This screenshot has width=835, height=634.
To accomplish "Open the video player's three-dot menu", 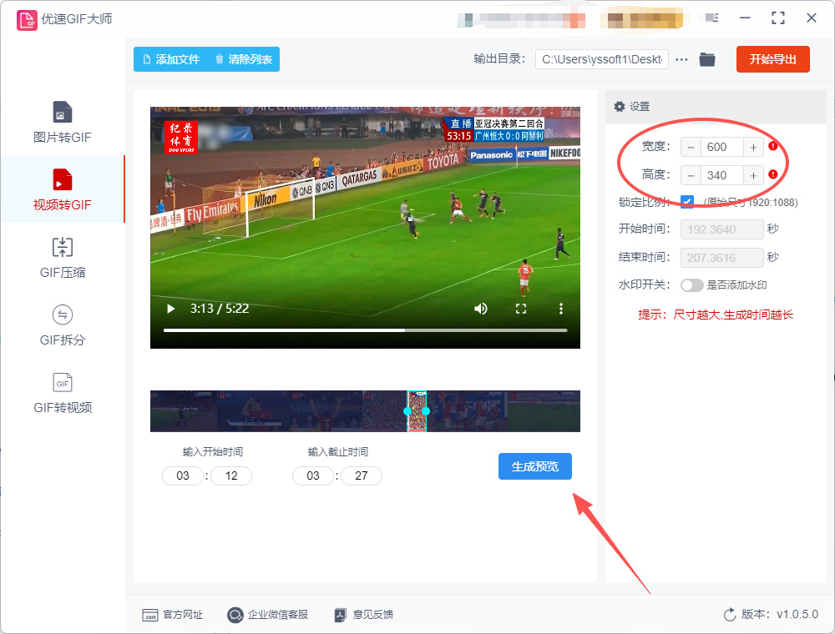I will [561, 309].
